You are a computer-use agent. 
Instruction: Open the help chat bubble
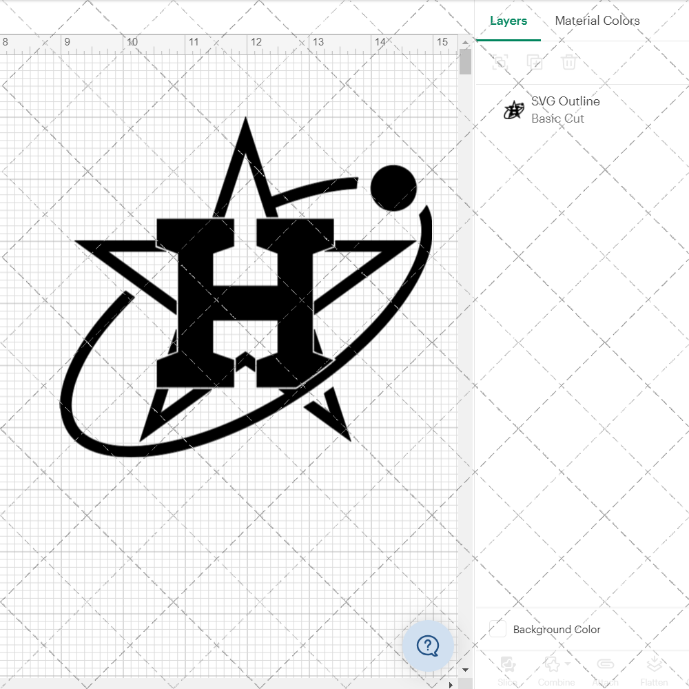pyautogui.click(x=428, y=646)
